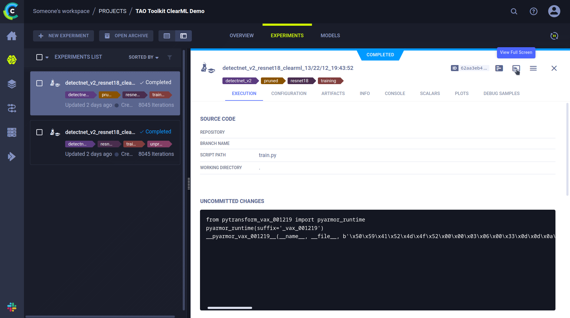Open the PLOTS tab
570x318 pixels.
click(462, 93)
